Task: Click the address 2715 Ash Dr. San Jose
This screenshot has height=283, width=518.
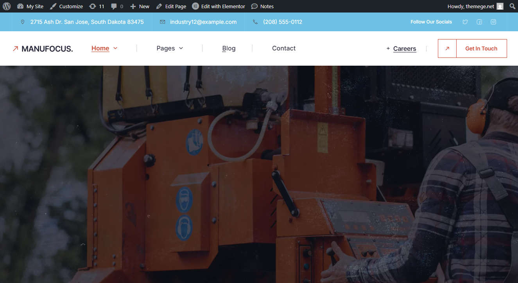Action: [87, 22]
